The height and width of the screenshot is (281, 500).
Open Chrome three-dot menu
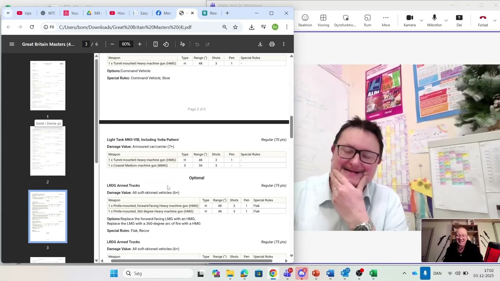[x=287, y=27]
